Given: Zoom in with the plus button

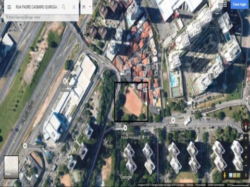Looking at the screenshot, I should pyautogui.click(x=246, y=157).
